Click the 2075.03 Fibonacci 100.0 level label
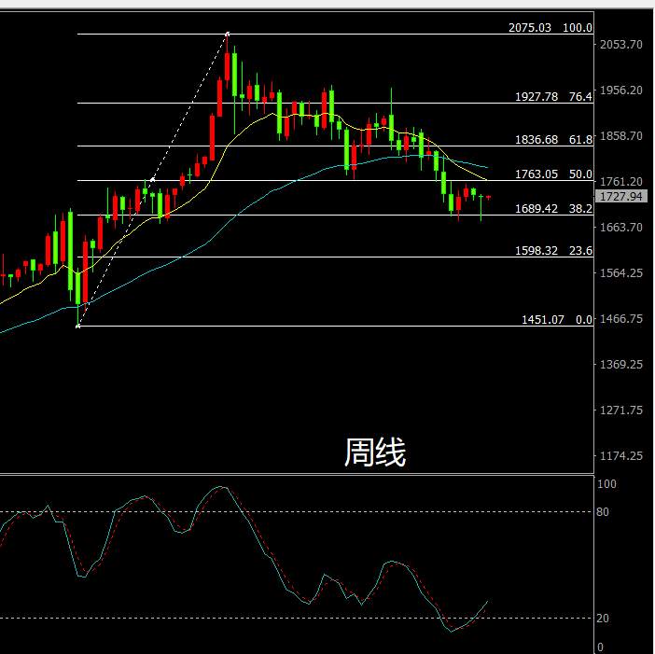The image size is (655, 654). click(x=550, y=28)
